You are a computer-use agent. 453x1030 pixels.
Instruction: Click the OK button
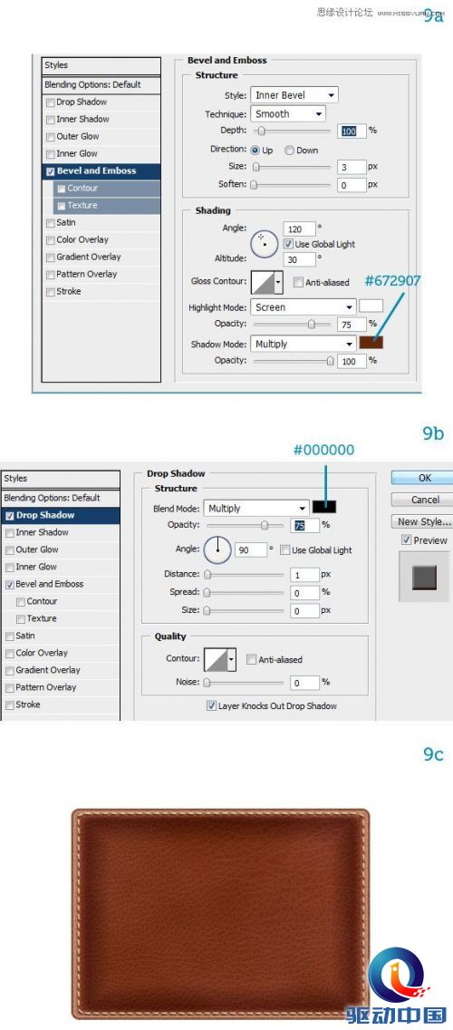pyautogui.click(x=424, y=478)
